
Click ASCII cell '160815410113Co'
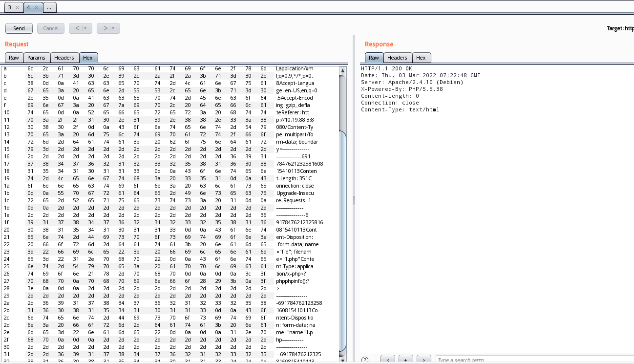pyautogui.click(x=297, y=310)
